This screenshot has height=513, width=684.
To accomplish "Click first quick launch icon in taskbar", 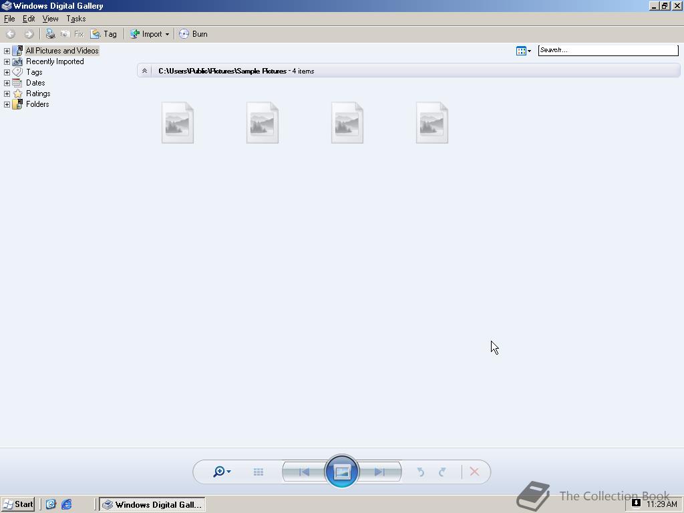I will pos(51,504).
